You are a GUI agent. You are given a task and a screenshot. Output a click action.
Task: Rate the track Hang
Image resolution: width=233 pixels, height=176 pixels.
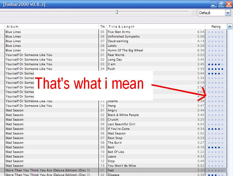(216, 106)
